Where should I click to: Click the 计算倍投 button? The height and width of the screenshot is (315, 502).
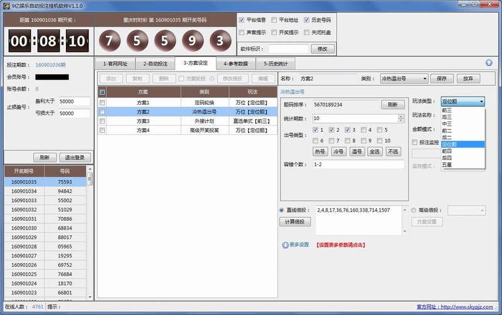coord(294,222)
